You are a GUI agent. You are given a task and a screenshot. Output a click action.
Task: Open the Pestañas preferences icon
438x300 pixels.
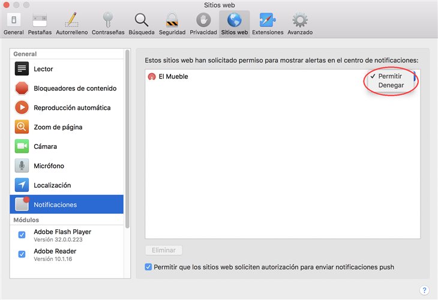tap(40, 20)
